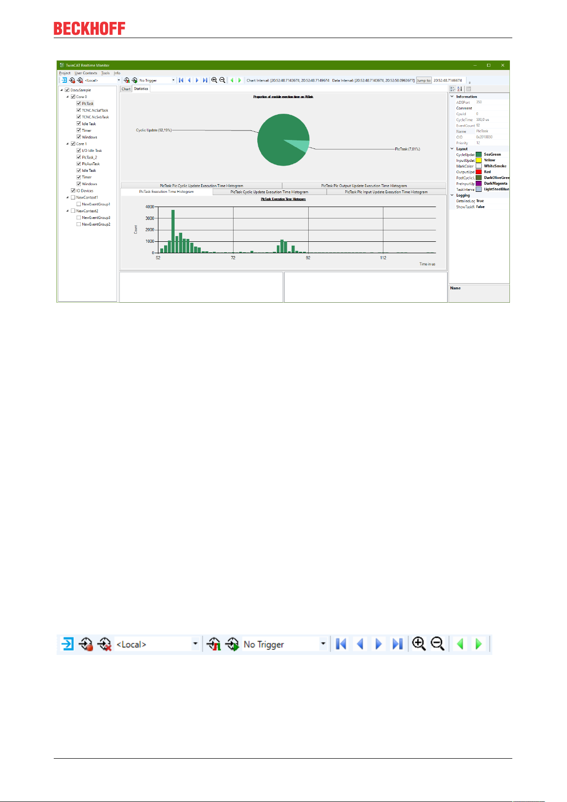Image resolution: width=567 pixels, height=802 pixels.
Task: Collapse the Logging property section
Action: [x=452, y=195]
